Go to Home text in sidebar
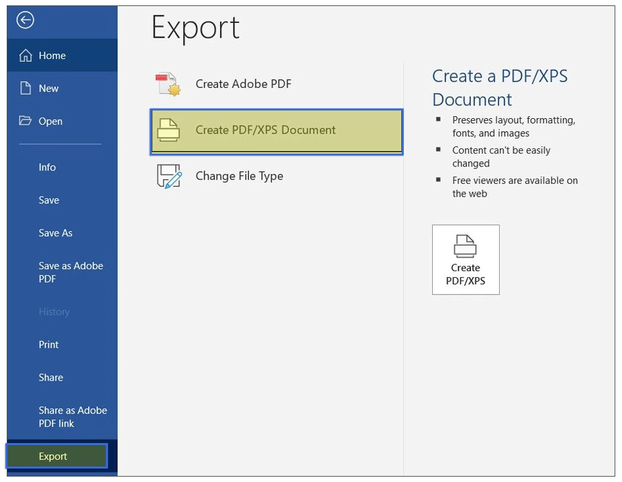622x482 pixels. pos(52,56)
